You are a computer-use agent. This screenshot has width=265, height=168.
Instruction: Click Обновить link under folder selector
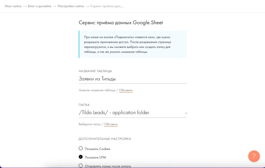pyautogui.click(x=111, y=124)
